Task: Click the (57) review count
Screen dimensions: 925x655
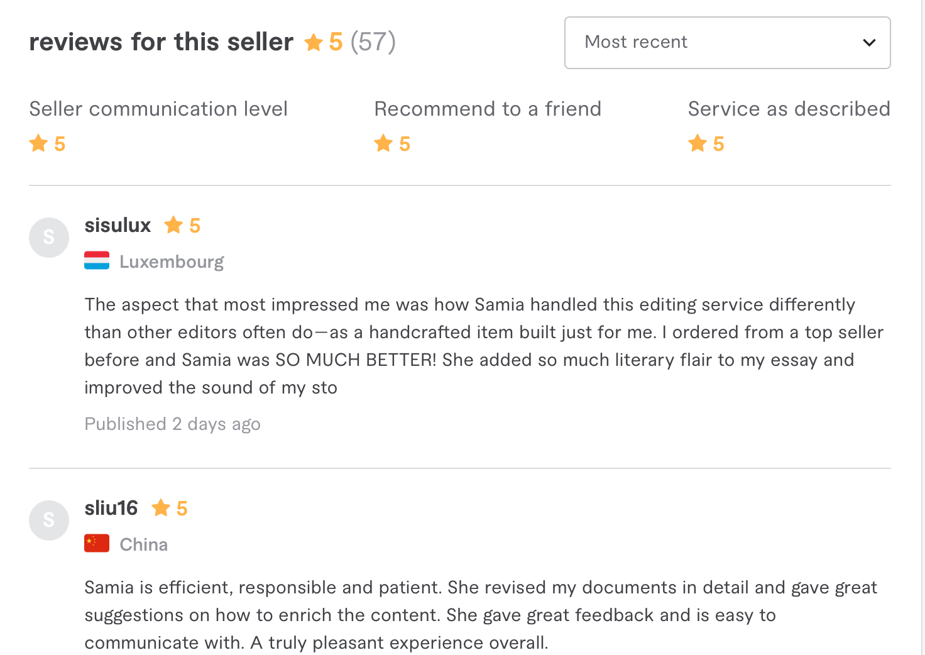Action: click(x=373, y=42)
